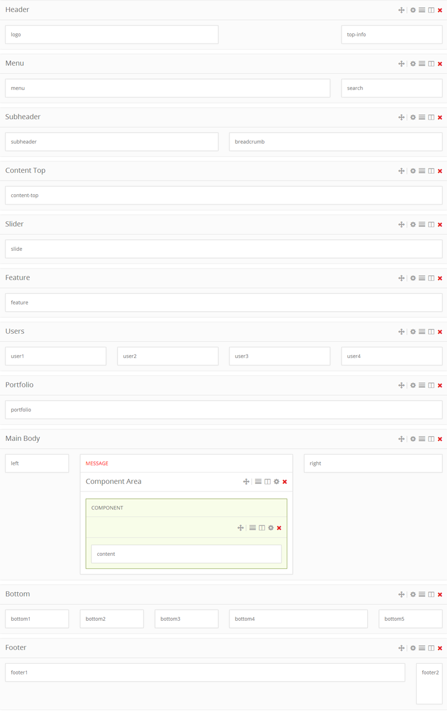Click the move handle on the Portfolio row

pos(401,385)
